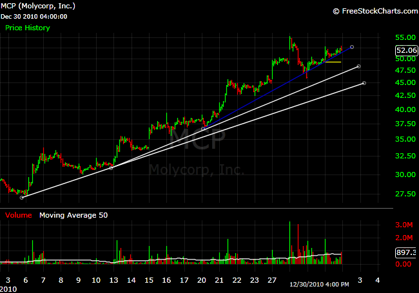
Task: Click the trendline anchor handle near December 20
Action: tap(203, 129)
